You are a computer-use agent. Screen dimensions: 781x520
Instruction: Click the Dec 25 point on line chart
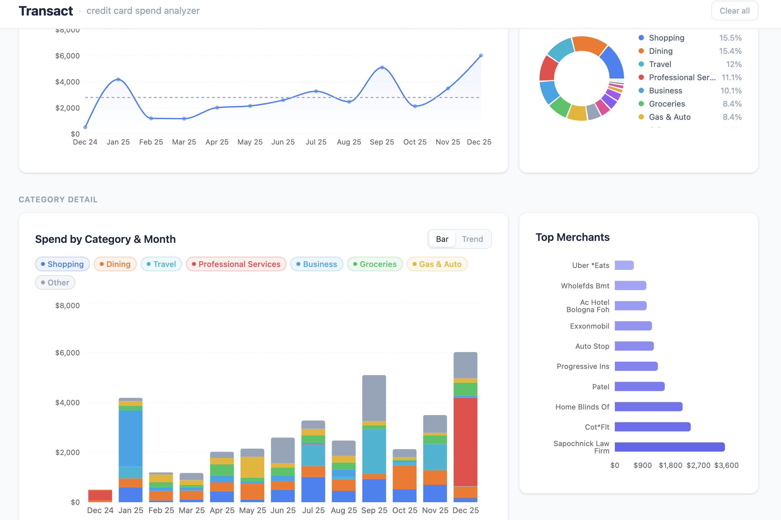tap(481, 55)
